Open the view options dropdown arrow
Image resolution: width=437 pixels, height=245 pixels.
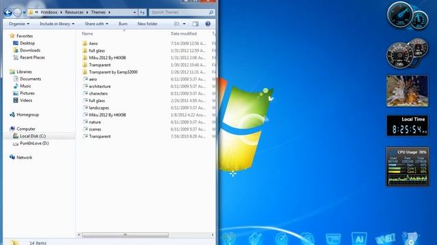coord(184,24)
